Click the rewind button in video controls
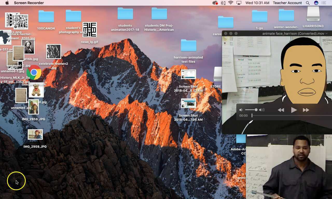This screenshot has width=332, height=199. point(281,110)
